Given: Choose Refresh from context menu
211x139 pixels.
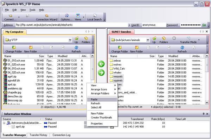Looking at the screenshot, I should (x=102, y=104).
